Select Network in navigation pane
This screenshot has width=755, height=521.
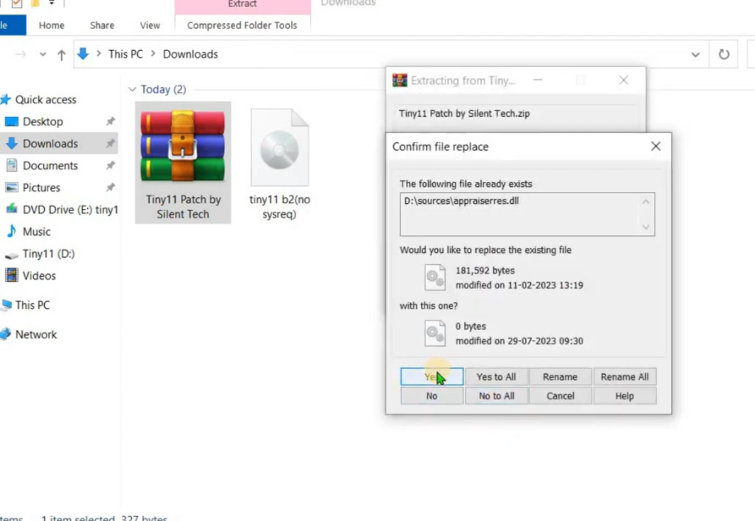tap(36, 335)
